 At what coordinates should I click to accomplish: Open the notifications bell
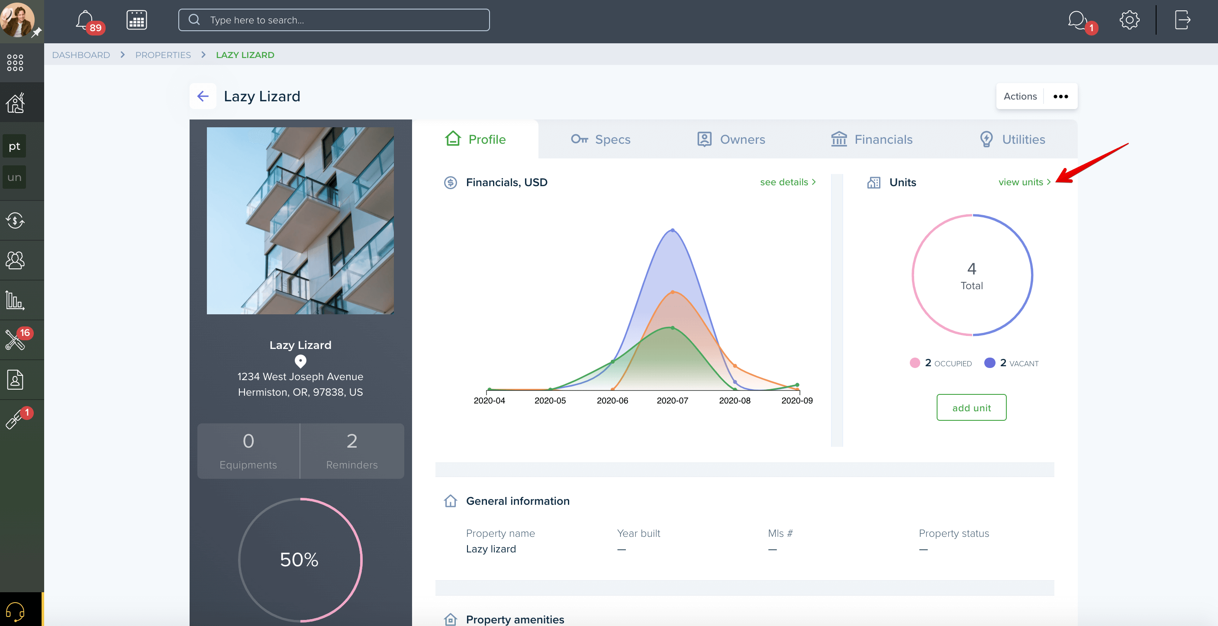tap(85, 20)
